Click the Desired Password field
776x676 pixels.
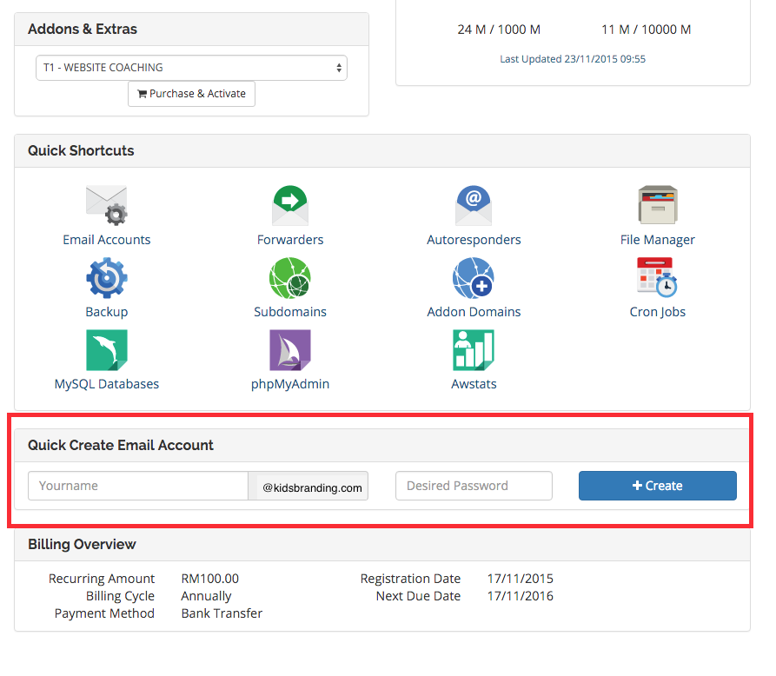pyautogui.click(x=474, y=486)
